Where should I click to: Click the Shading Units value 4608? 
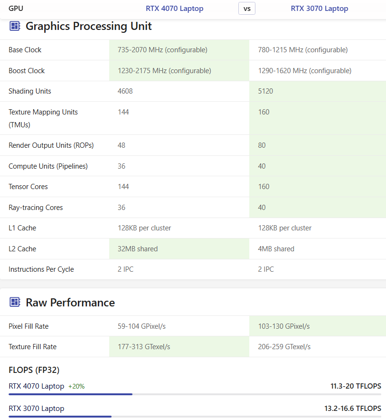tap(125, 91)
